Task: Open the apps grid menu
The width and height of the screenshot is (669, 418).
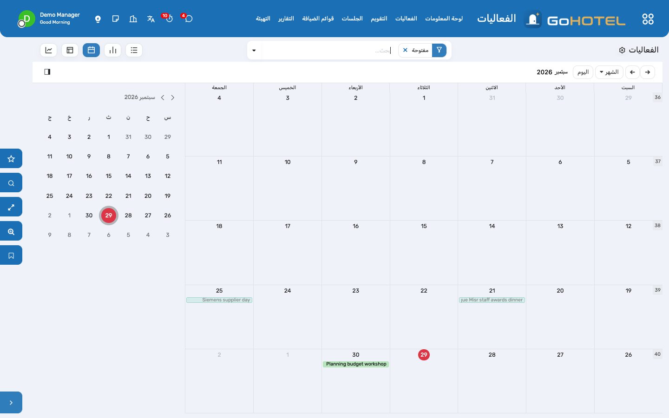Action: (648, 19)
